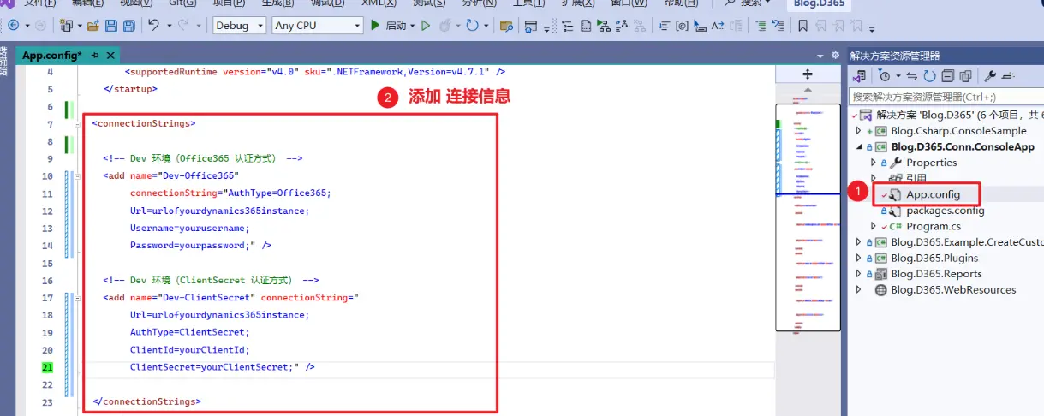1044x416 pixels.
Task: Collapse the Dev-ClientSecret add element outlining
Action: pos(78,298)
